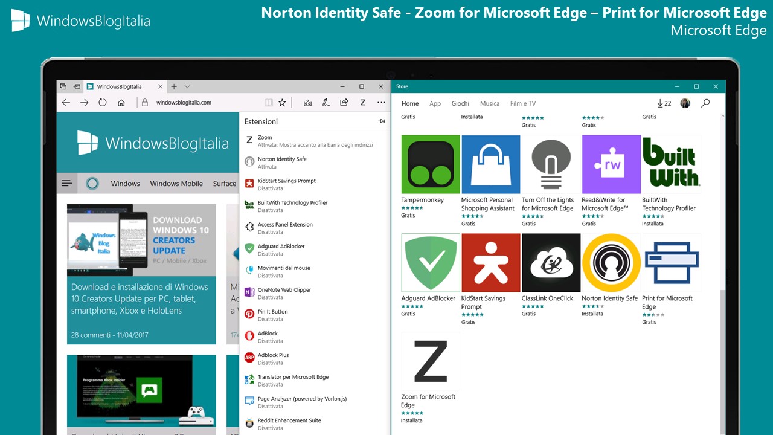Screen dimensions: 773x435
Task: Open Tampermonkey tile in Store
Action: coord(431,176)
